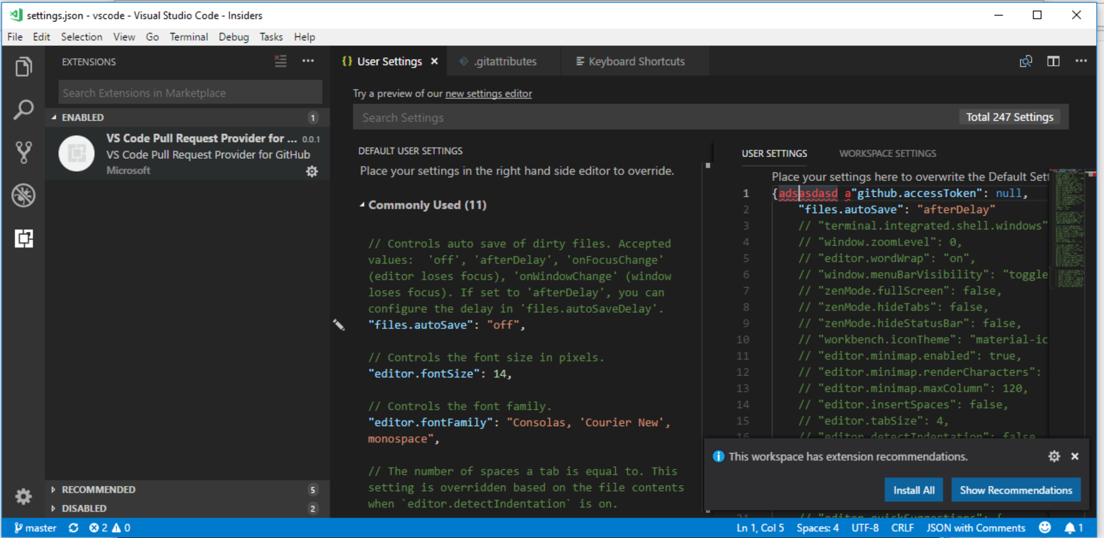Dismiss the extension recommendations notification
The height and width of the screenshot is (538, 1104).
1075,456
